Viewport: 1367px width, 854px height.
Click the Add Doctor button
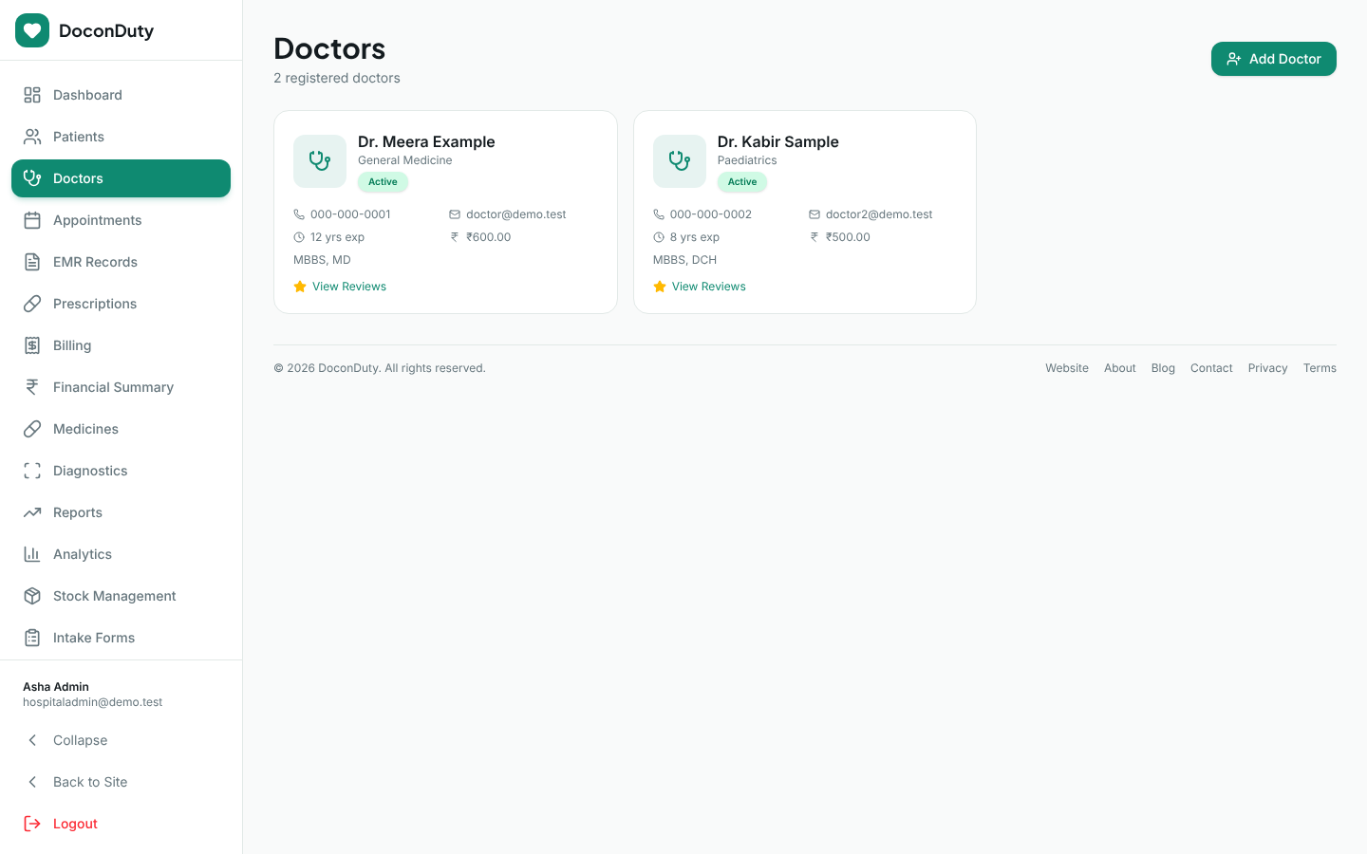pos(1273,59)
